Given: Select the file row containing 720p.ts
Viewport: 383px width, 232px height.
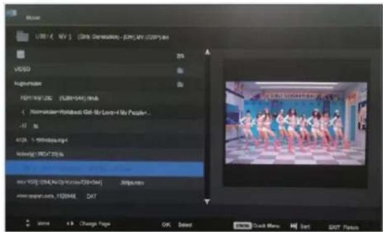Looking at the screenshot, I should click(x=105, y=154).
